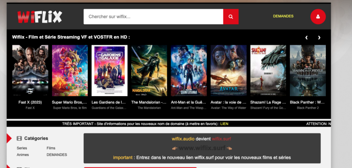
Task: Click the 'Super Mario Bros,...' title
Action: (69, 102)
